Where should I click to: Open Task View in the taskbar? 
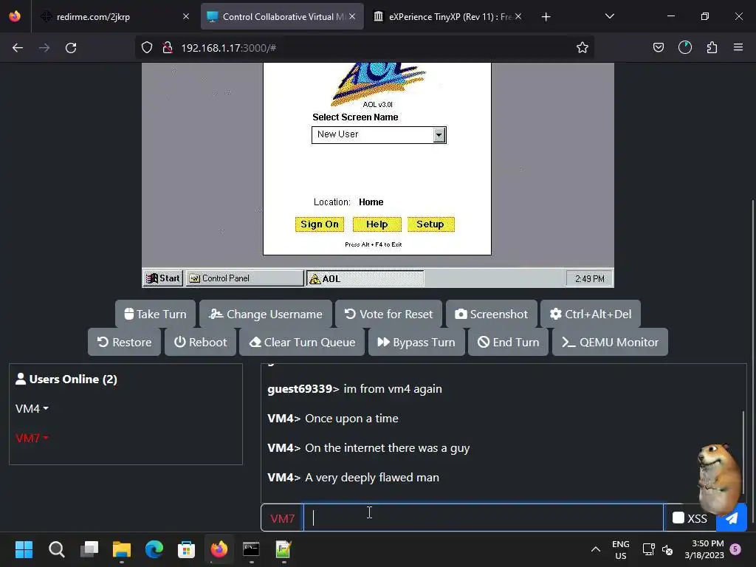coord(89,549)
